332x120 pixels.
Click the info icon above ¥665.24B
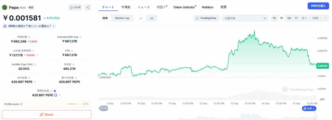29,37
